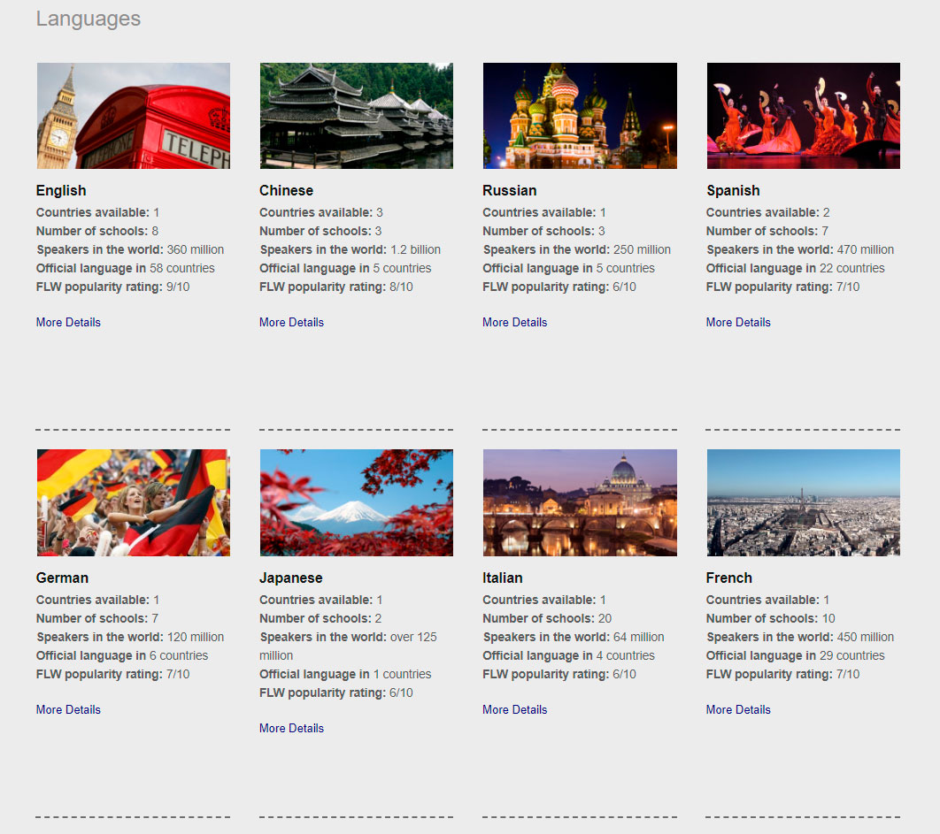Click French 'Number of schools: 10' line
Screen dimensions: 940x834
770,618
